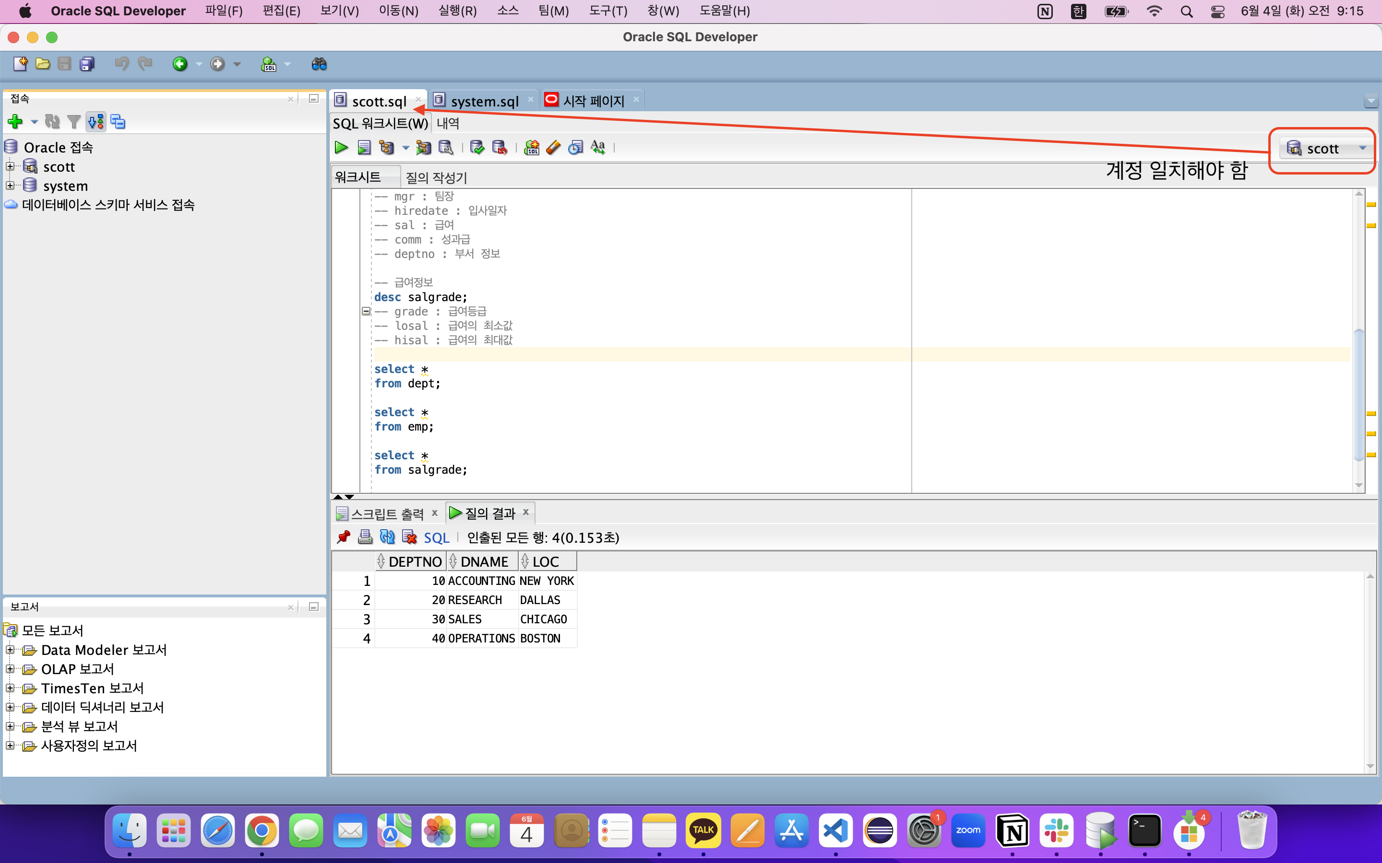Switch to the system.sql tab
This screenshot has height=863, width=1382.
(x=484, y=101)
